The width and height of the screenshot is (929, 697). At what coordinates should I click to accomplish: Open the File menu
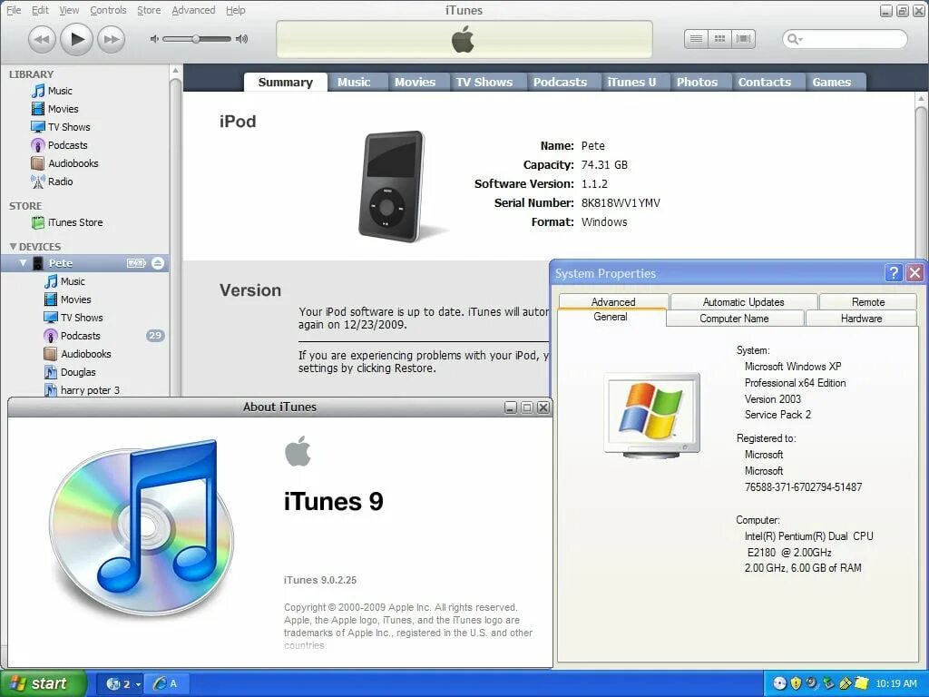pos(14,10)
